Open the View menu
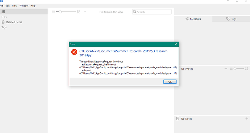The width and height of the screenshot is (250, 133). [x=14, y=6]
